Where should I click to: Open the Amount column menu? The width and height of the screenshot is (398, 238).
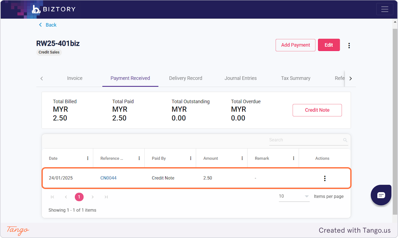(x=242, y=158)
